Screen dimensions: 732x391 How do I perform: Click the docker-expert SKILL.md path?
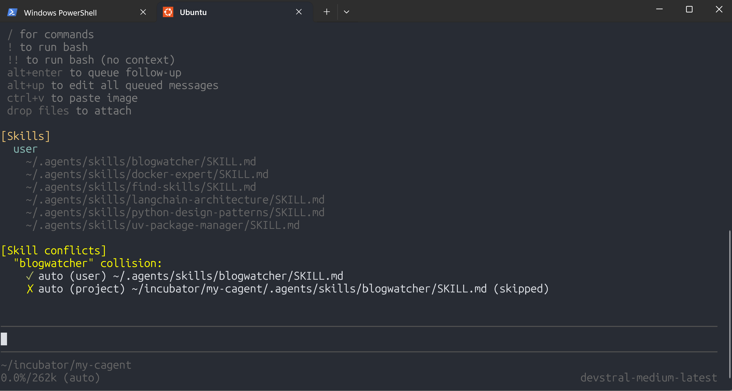coord(147,174)
